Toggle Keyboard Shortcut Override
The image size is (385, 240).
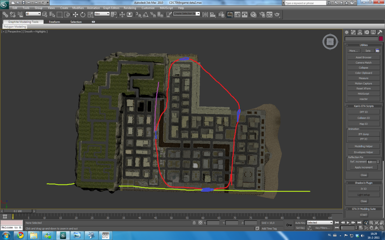point(129,15)
